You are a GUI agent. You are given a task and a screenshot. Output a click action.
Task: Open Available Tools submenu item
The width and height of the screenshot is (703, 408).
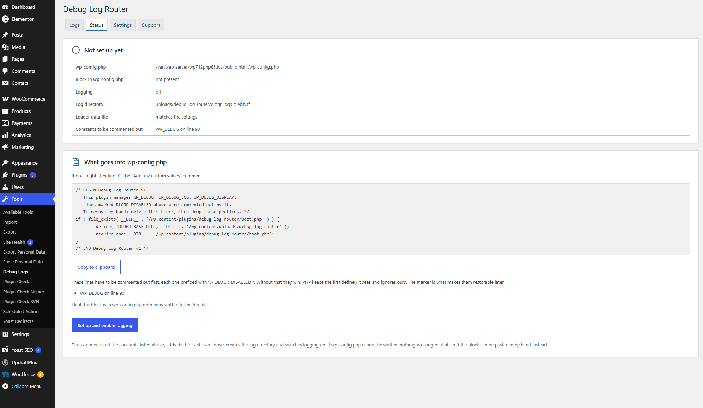pyautogui.click(x=18, y=212)
